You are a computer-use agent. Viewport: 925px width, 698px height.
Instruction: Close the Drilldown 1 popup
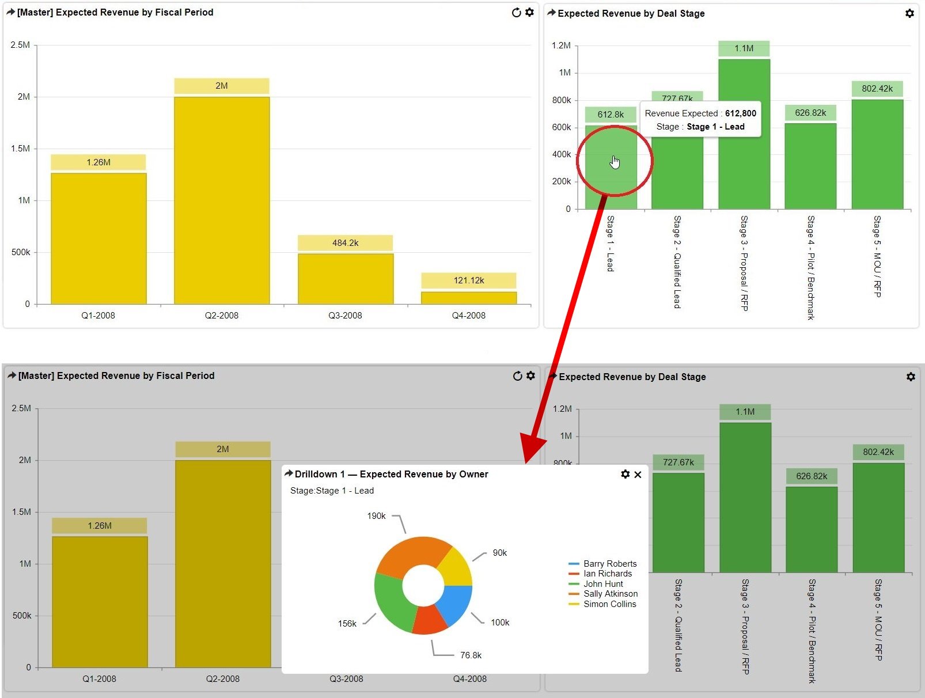pyautogui.click(x=638, y=475)
